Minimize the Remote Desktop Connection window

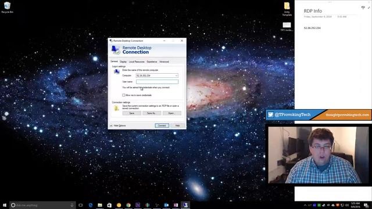164,41
